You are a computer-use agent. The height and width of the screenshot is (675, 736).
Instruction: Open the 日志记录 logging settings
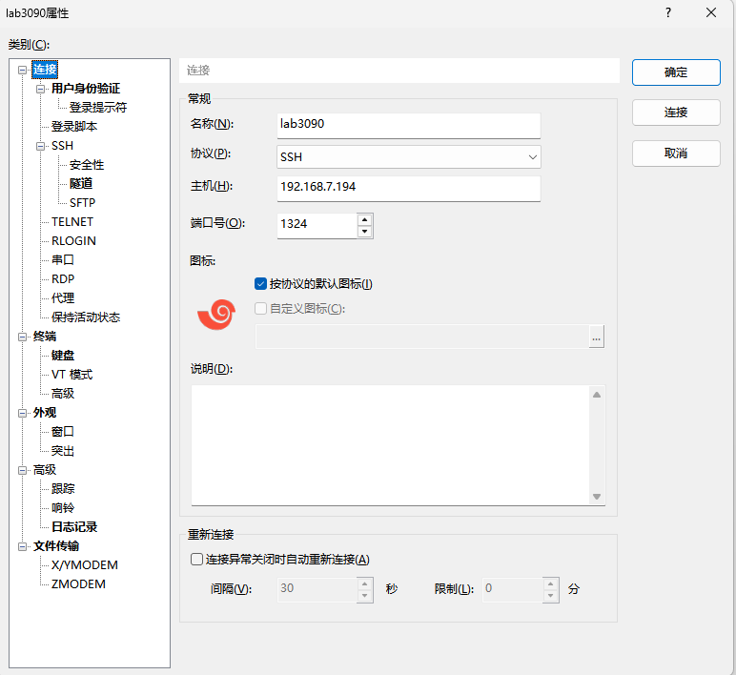click(74, 527)
